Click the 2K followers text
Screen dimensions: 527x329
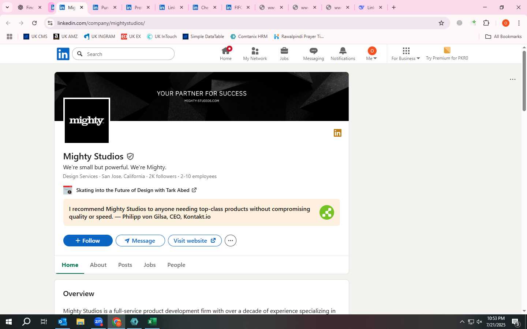[x=162, y=176]
